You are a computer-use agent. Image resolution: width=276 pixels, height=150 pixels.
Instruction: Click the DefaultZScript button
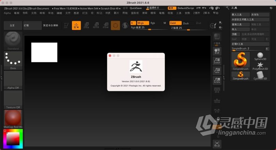(x=186, y=8)
